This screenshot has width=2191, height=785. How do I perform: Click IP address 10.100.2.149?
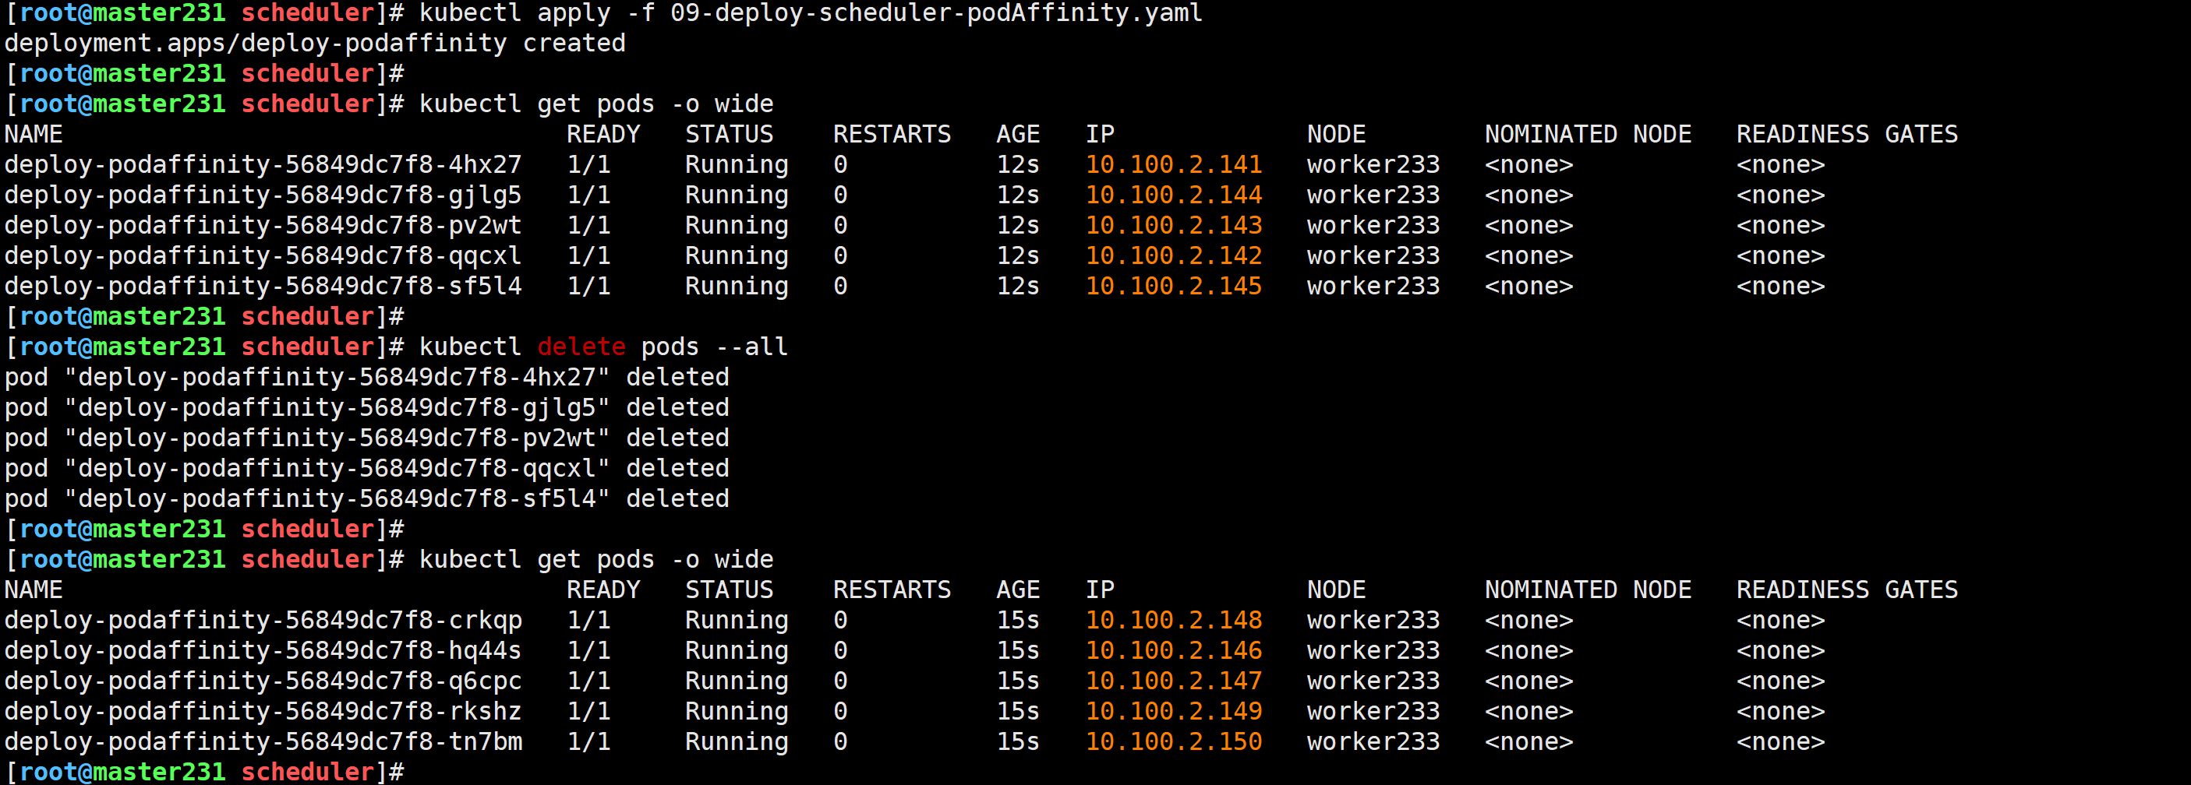coord(1174,711)
